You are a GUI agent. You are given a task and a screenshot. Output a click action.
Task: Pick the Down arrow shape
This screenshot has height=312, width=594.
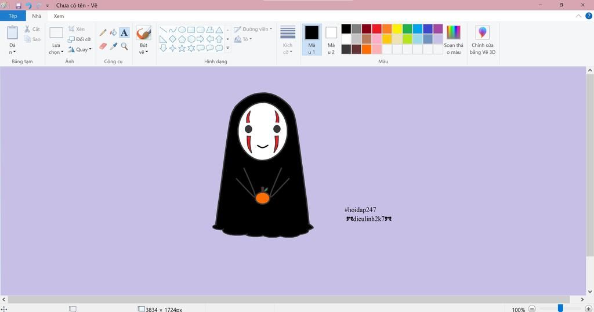coord(163,48)
